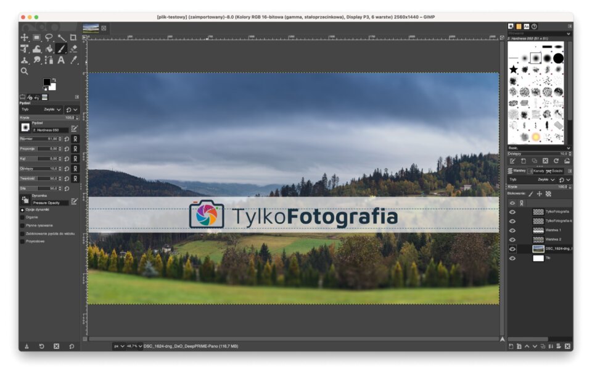Open the layer blend mode dropdown
592x376 pixels.
545,180
